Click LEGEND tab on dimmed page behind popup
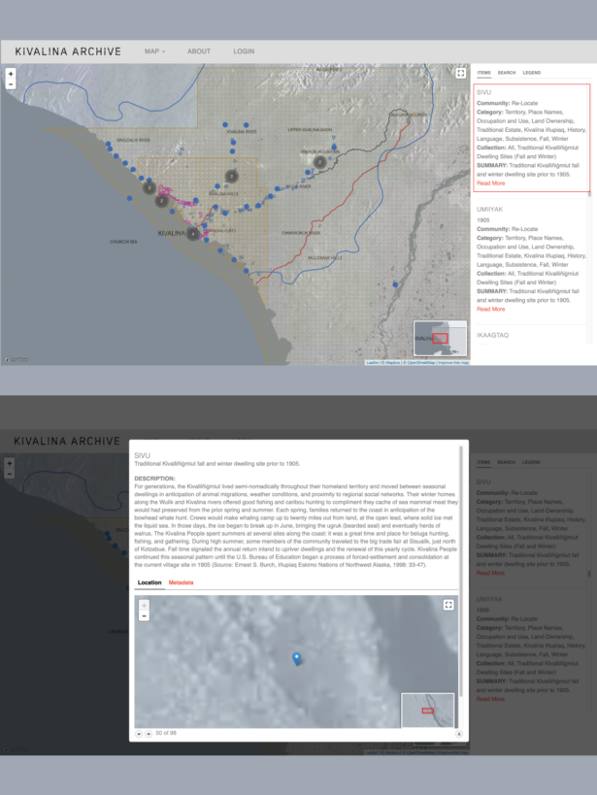 coord(531,462)
